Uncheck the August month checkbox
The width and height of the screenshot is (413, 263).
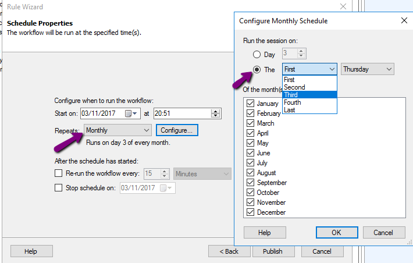[x=251, y=173]
